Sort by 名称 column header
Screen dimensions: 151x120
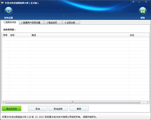click(x=20, y=35)
